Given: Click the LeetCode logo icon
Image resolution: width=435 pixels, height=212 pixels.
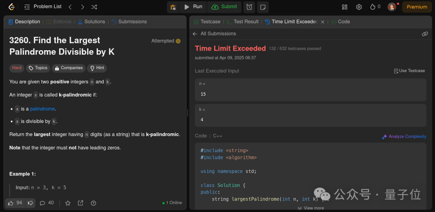Looking at the screenshot, I should pyautogui.click(x=12, y=7).
